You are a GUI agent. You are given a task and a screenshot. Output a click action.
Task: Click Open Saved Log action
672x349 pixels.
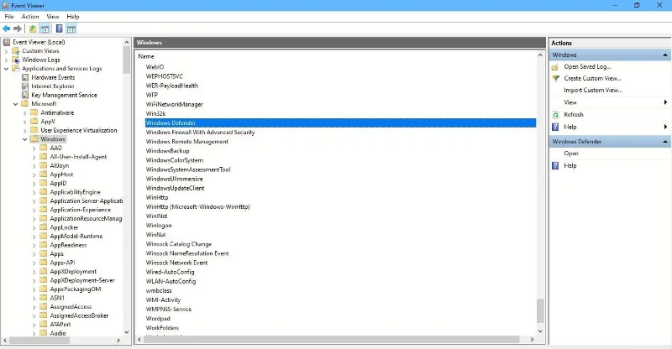[587, 67]
